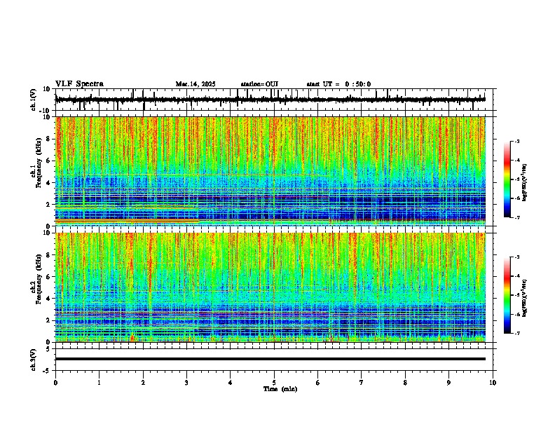Click the time axis tick label '5'
The width and height of the screenshot is (555, 429).
click(x=274, y=383)
